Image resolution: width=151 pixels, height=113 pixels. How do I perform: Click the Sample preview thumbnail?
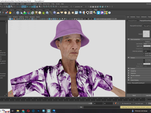(x=146, y=34)
